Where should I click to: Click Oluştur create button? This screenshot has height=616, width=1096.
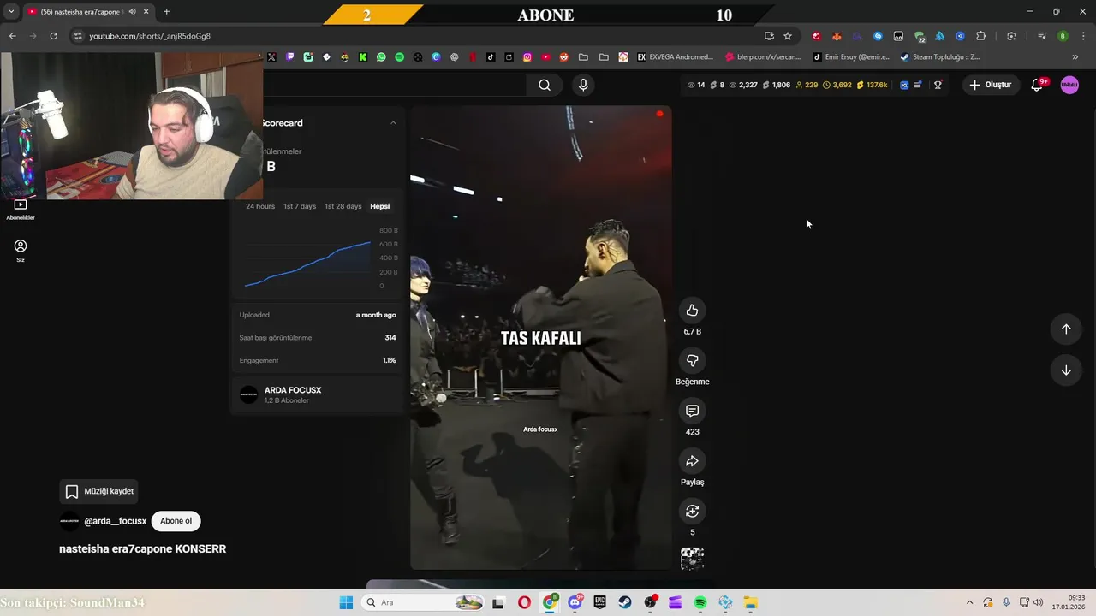(990, 85)
